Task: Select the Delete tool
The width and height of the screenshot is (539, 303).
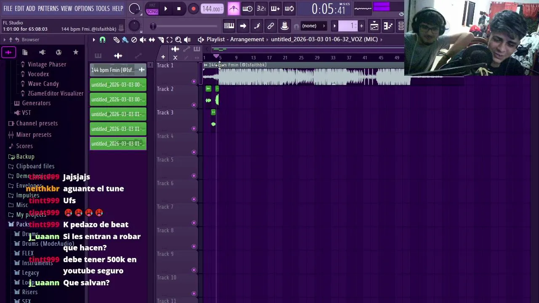Action: point(134,40)
